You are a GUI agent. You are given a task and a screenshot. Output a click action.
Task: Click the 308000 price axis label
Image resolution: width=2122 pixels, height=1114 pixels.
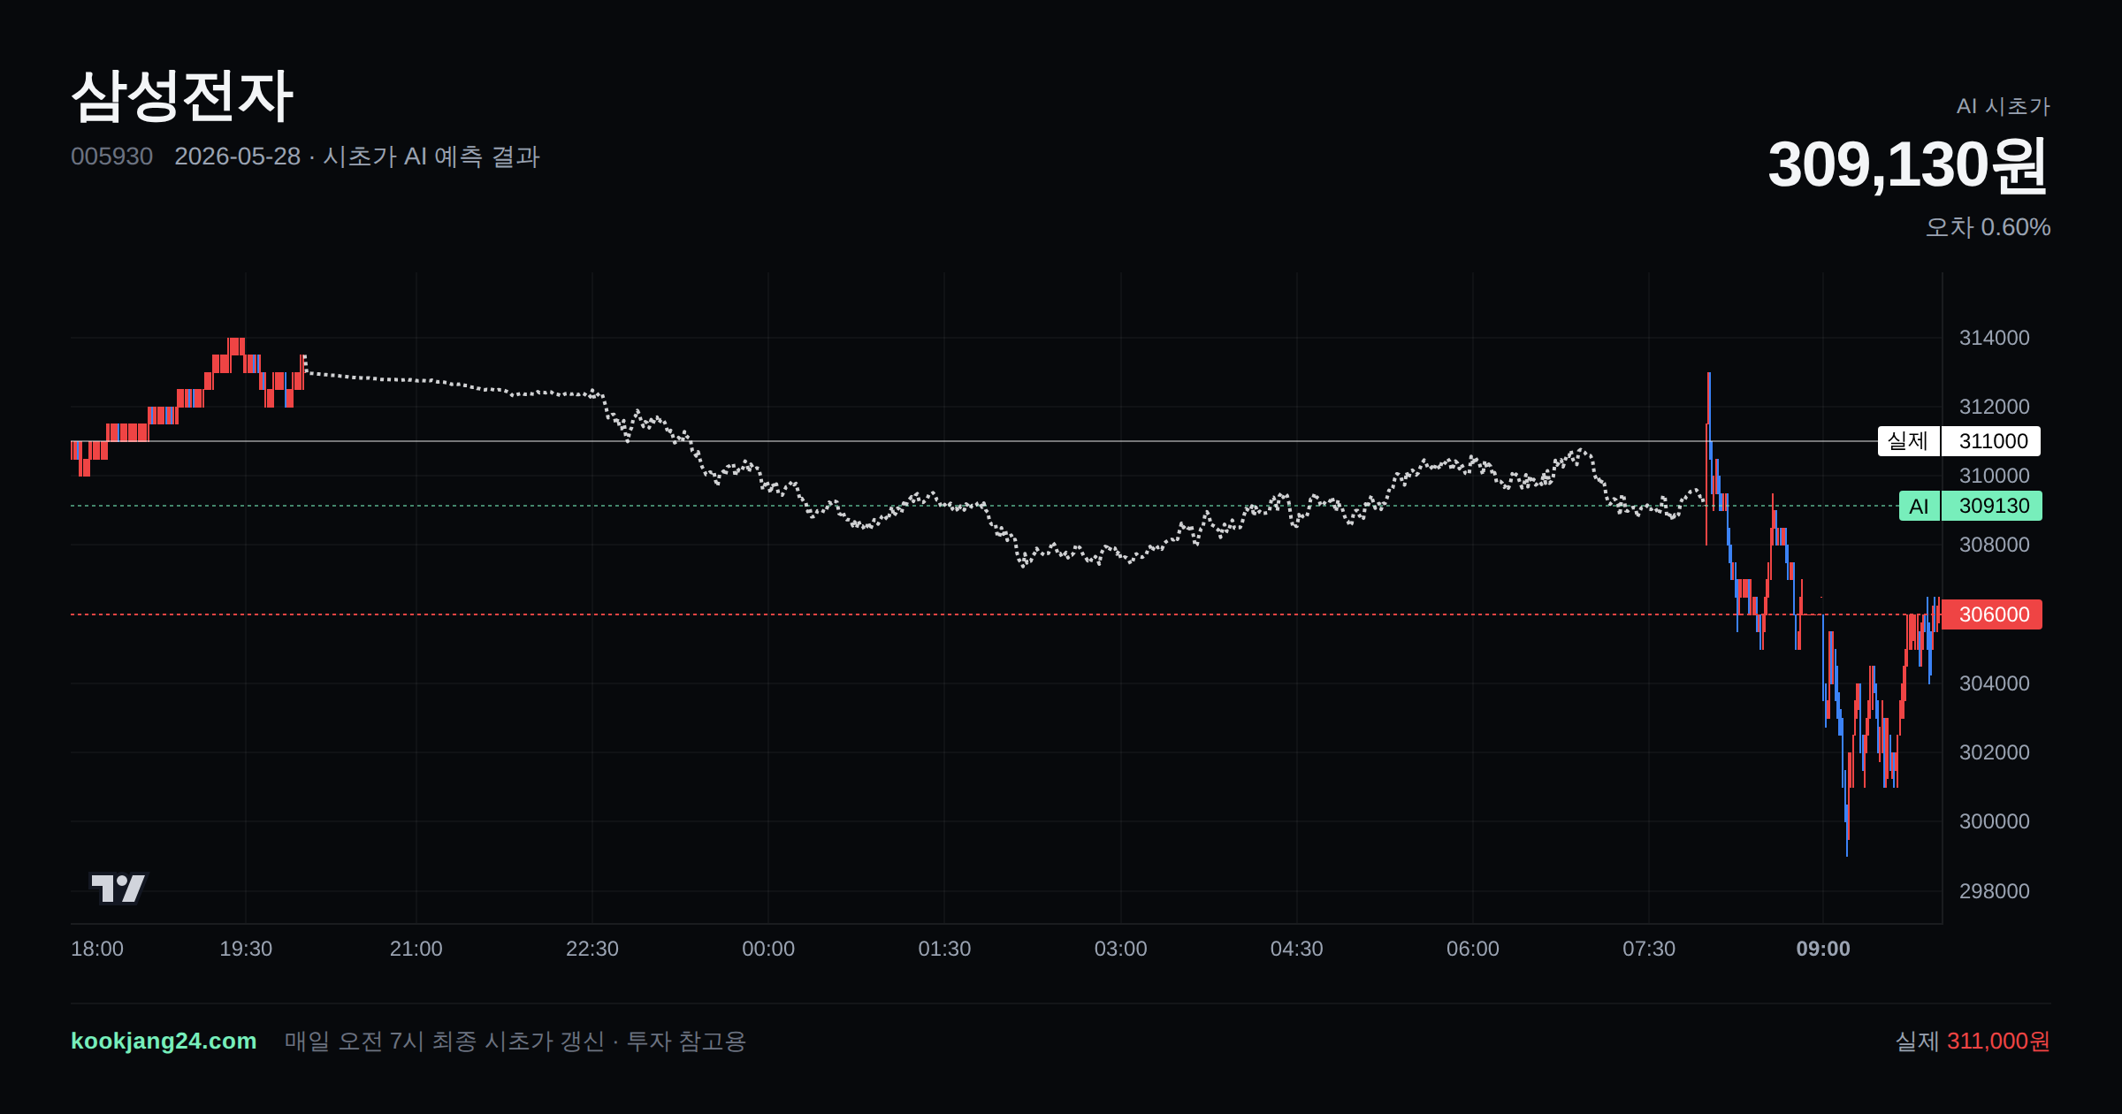[x=1995, y=545]
